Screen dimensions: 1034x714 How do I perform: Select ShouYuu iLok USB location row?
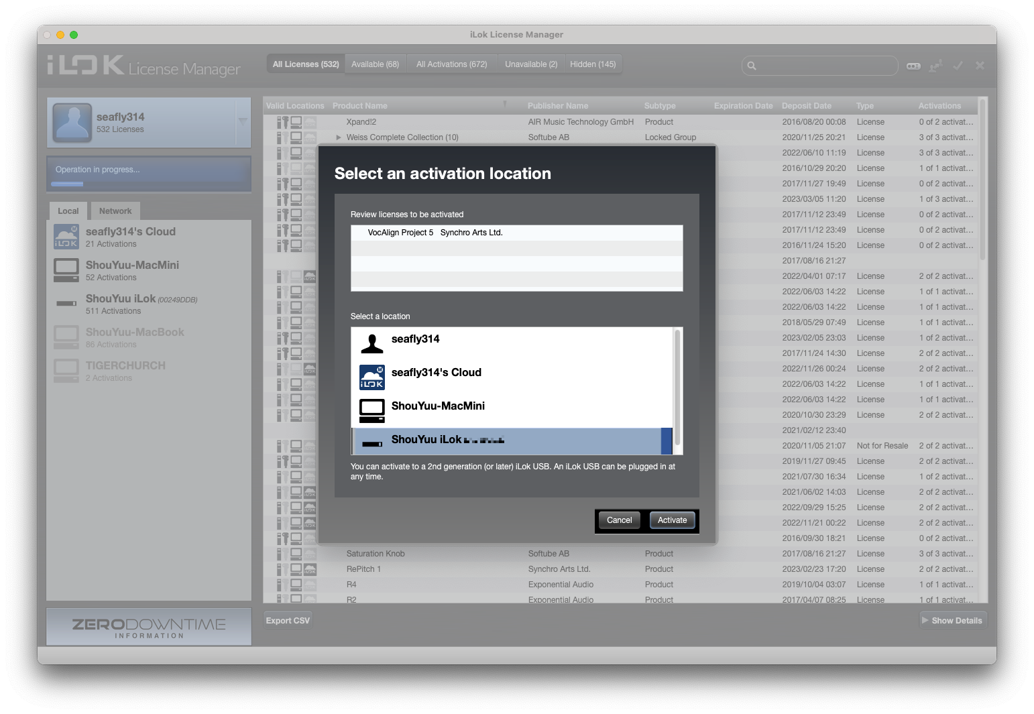point(512,441)
